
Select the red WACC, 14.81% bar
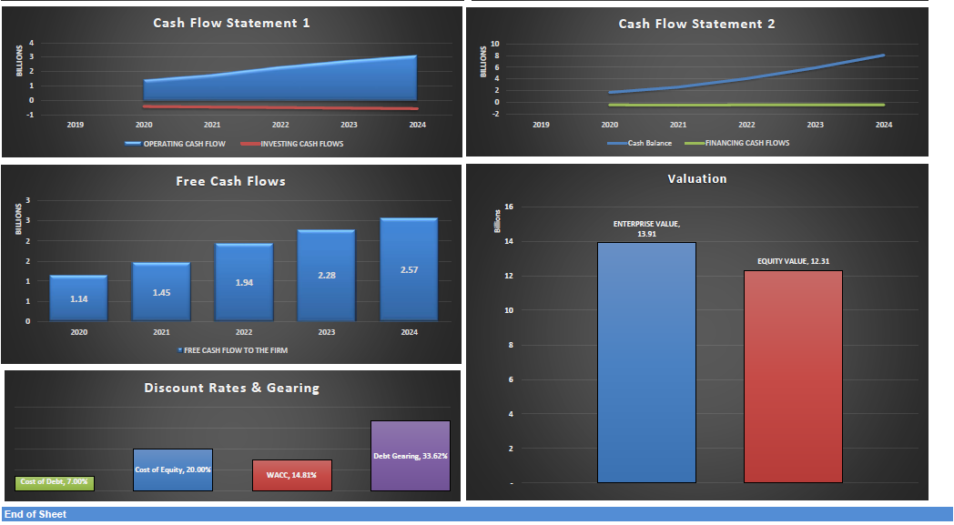pos(292,475)
